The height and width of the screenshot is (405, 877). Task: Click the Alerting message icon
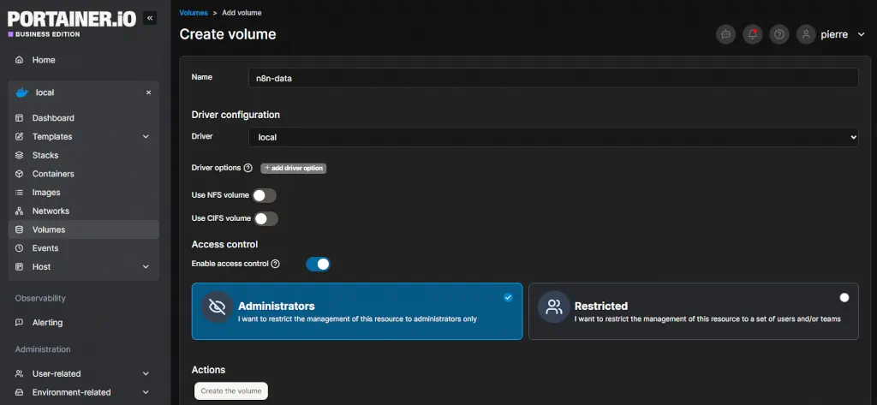click(x=19, y=323)
